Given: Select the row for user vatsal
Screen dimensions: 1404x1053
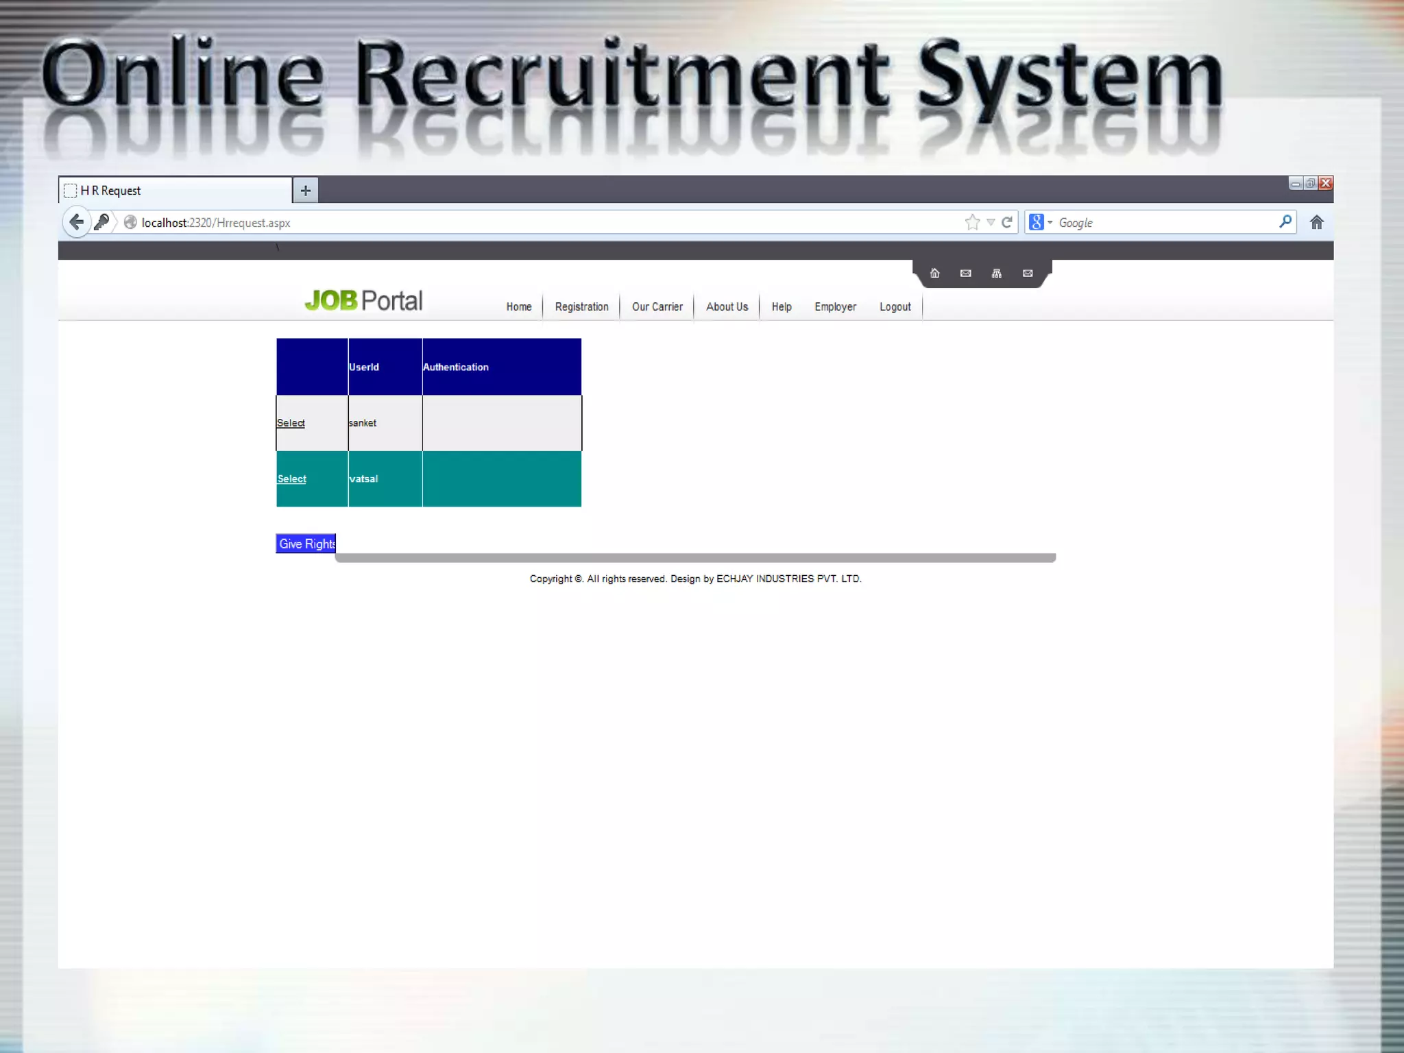Looking at the screenshot, I should tap(291, 479).
